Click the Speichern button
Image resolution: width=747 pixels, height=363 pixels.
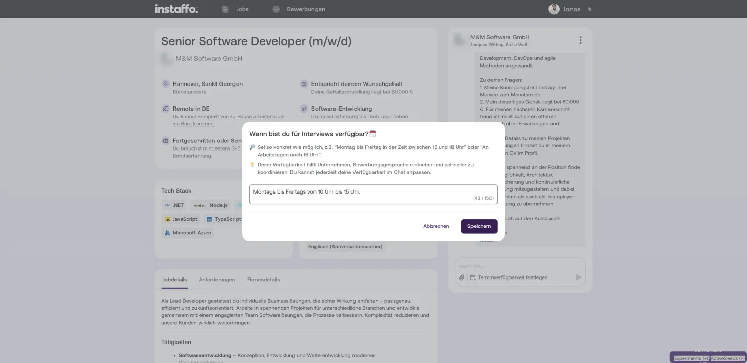(x=479, y=226)
